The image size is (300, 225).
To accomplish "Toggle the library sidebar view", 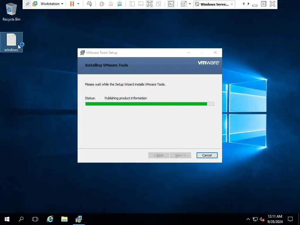I will click(132, 4).
